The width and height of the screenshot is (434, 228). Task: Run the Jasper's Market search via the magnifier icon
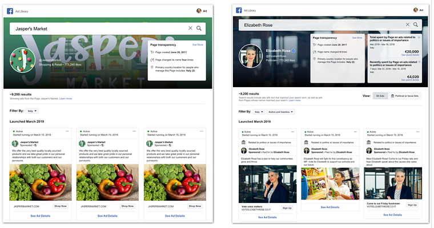[199, 28]
